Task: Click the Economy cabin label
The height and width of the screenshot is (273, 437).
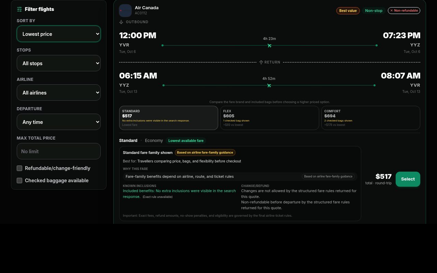Action: 154,141
